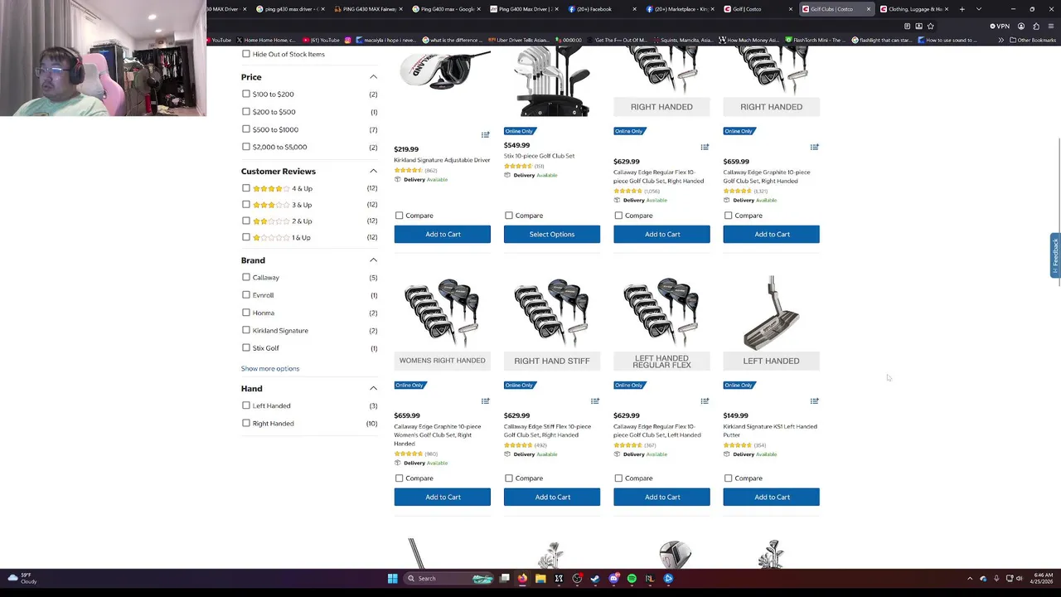Switch to the Golf | Costco tab

tap(756, 9)
